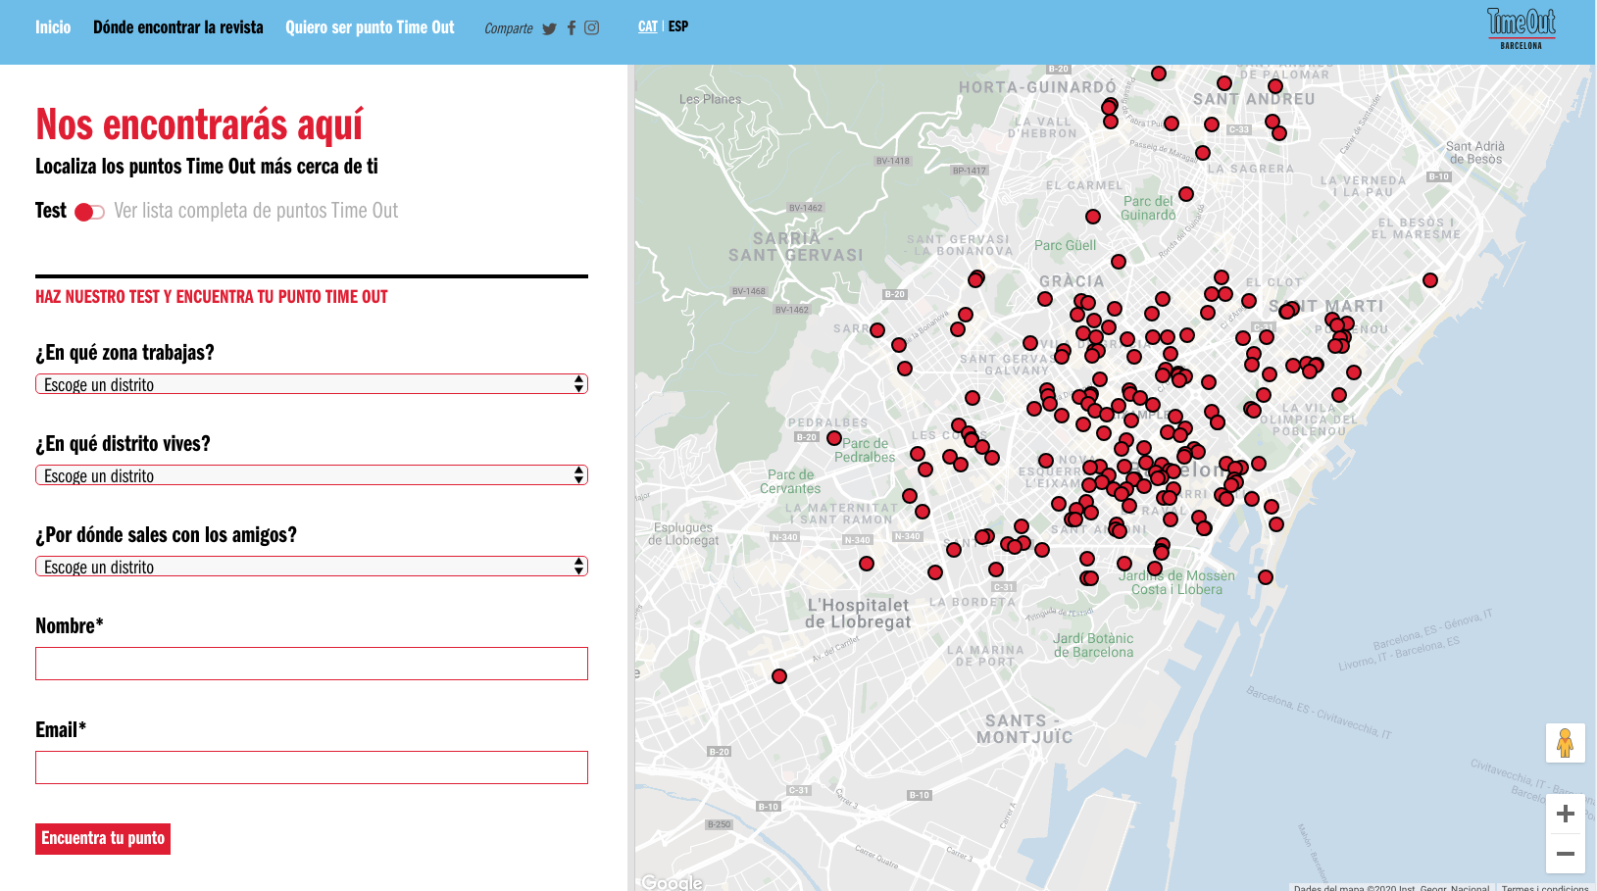Open the map 'Termes i condicions' link
This screenshot has height=891, width=1597.
click(x=1544, y=887)
